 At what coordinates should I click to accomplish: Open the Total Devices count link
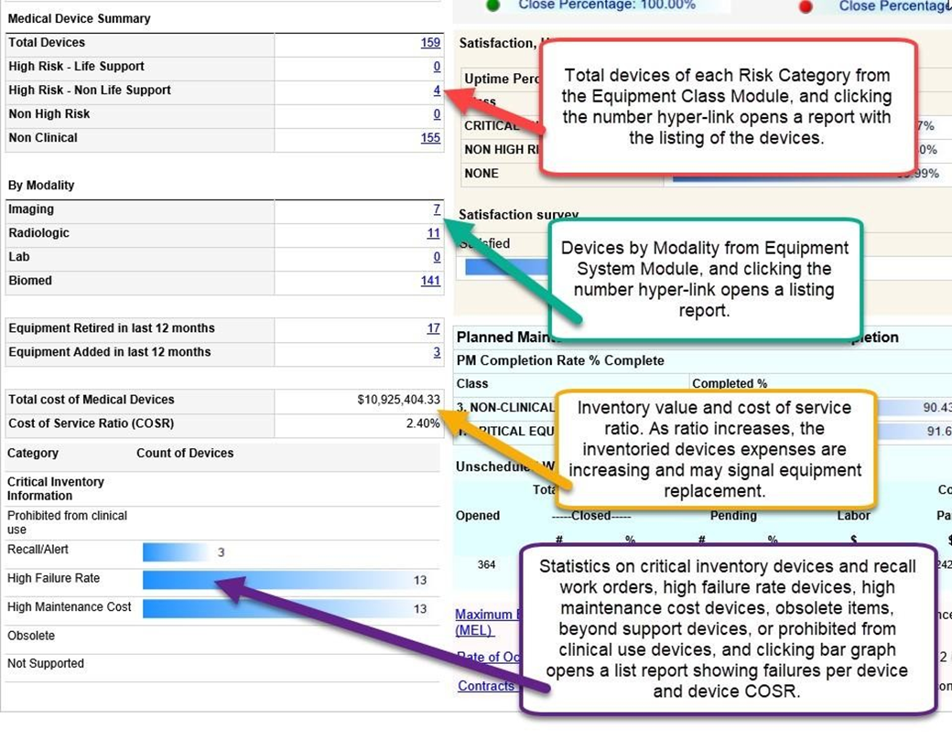coord(430,43)
